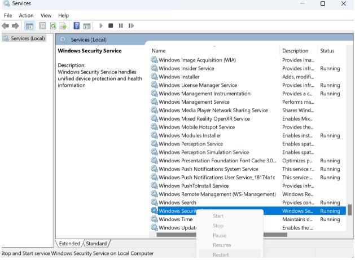Screen dimensions: 355x260
Task: Select Windows Mixed Reality OpenXR Service
Action: click(248, 118)
